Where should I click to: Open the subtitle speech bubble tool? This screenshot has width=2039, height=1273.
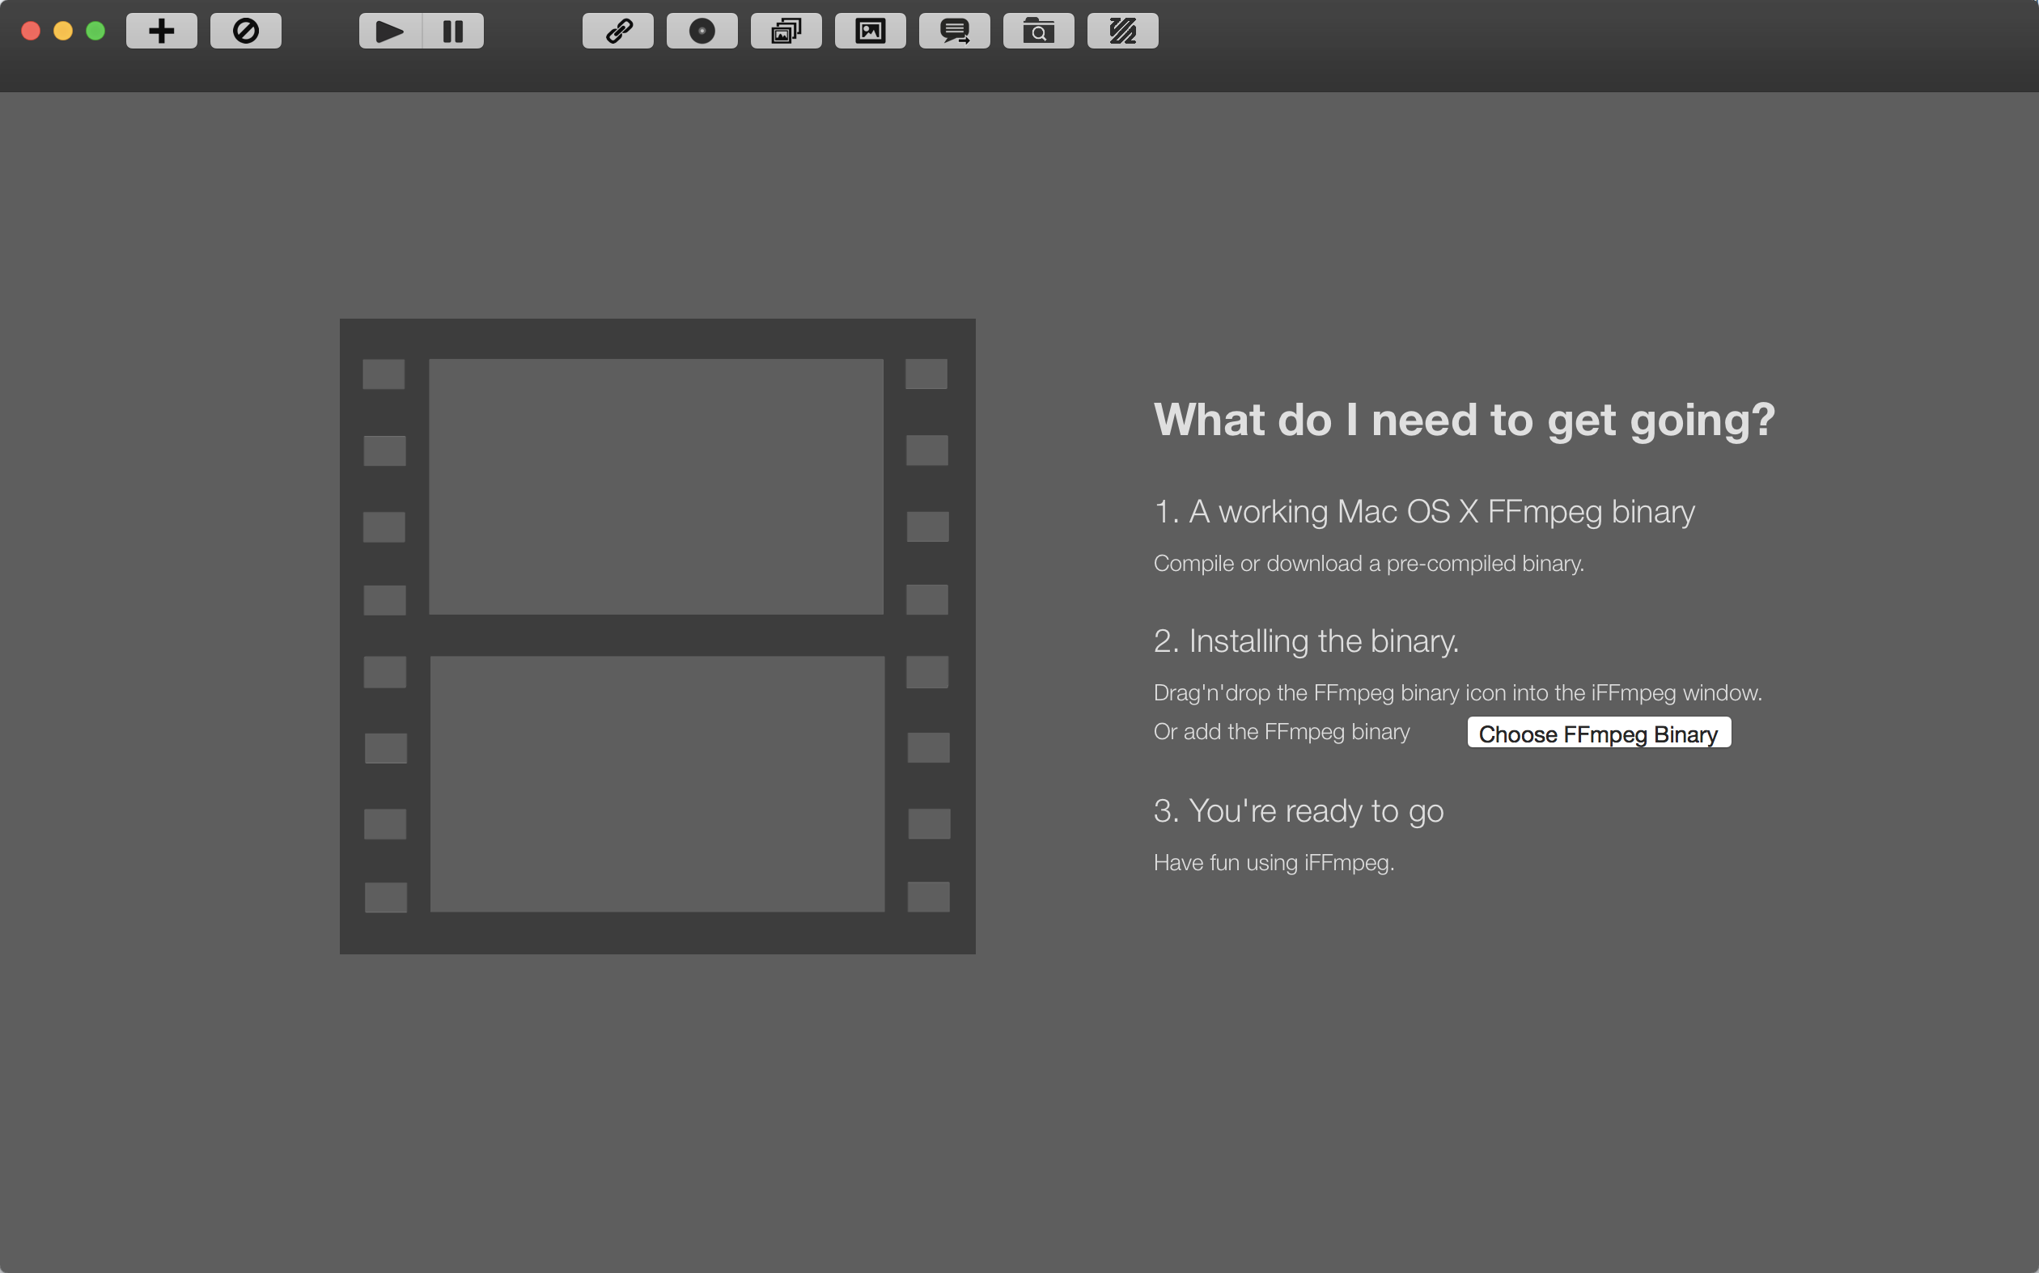(954, 32)
